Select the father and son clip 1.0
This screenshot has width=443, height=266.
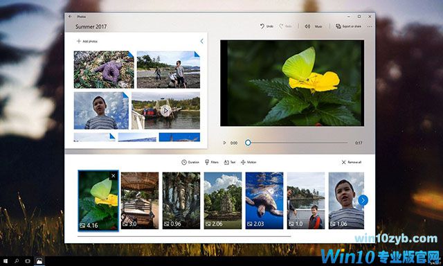click(306, 200)
